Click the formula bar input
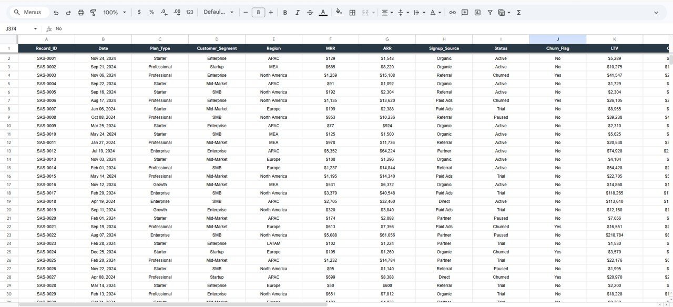The image size is (673, 307). 158,29
